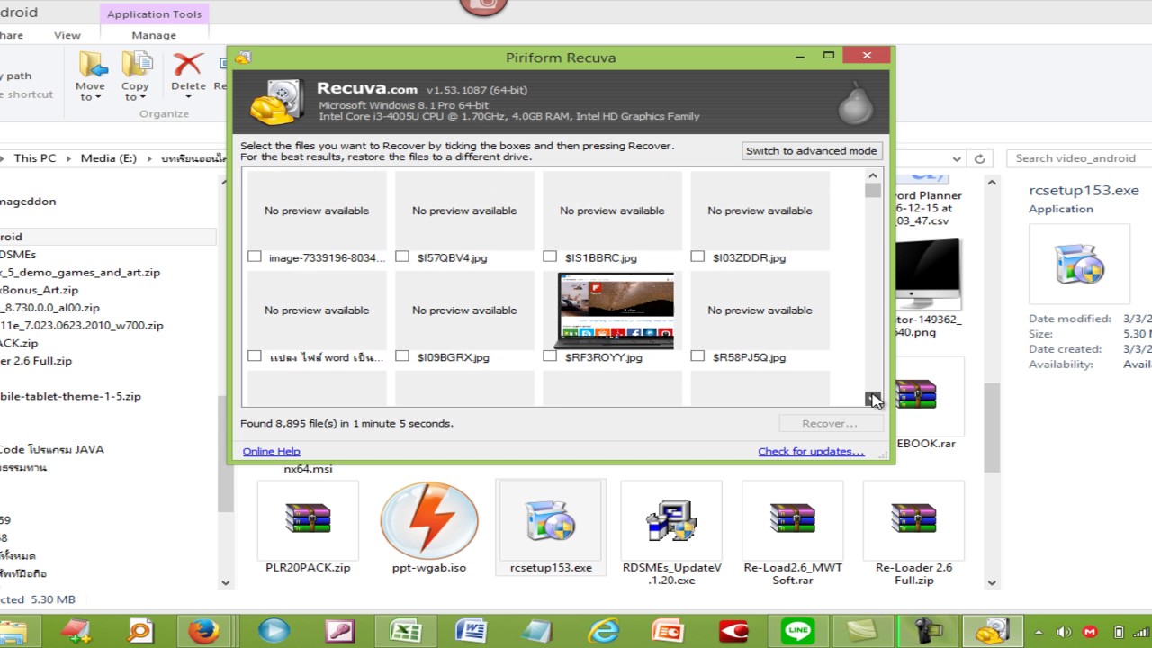
Task: Open the Move to dropdown arrow
Action: (x=97, y=98)
